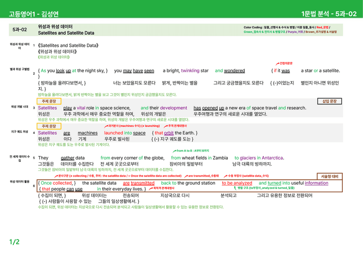This screenshot has width=363, height=257.
Task: Click the red underlined 'are transmitted'
Action: (138, 183)
